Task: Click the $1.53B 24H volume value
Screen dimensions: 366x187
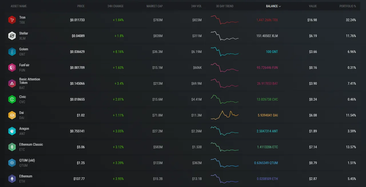Action: (x=197, y=147)
